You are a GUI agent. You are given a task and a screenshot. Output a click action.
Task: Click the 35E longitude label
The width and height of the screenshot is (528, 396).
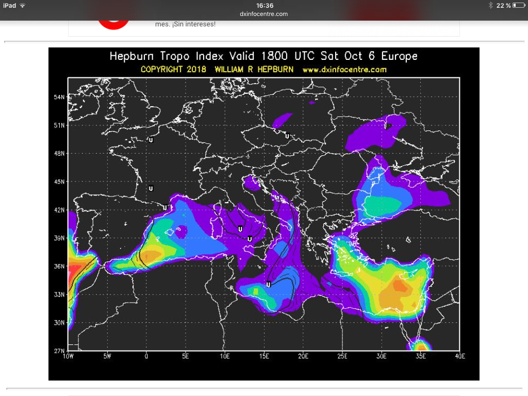point(421,356)
